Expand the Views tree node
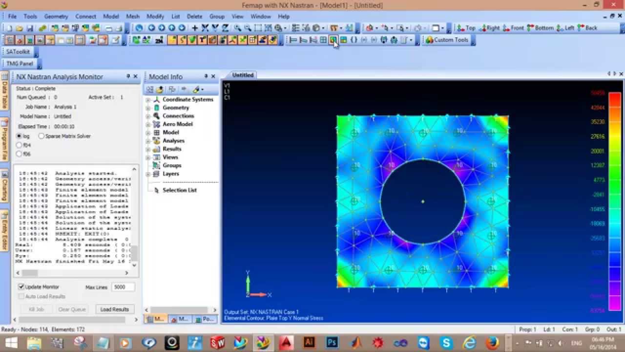Viewport: 625px width, 352px height. [x=148, y=157]
